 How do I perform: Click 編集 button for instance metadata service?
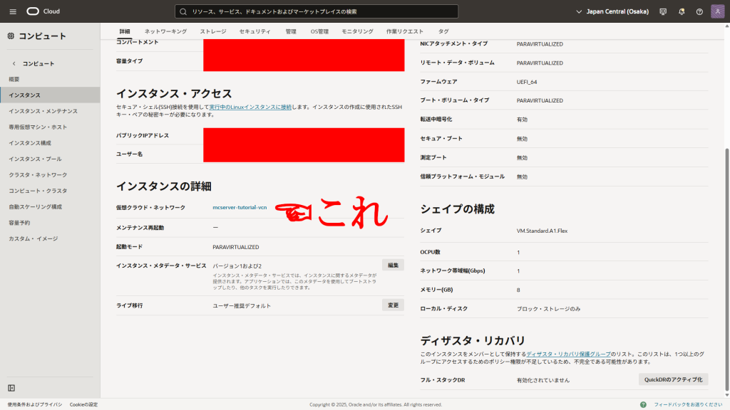coord(393,265)
